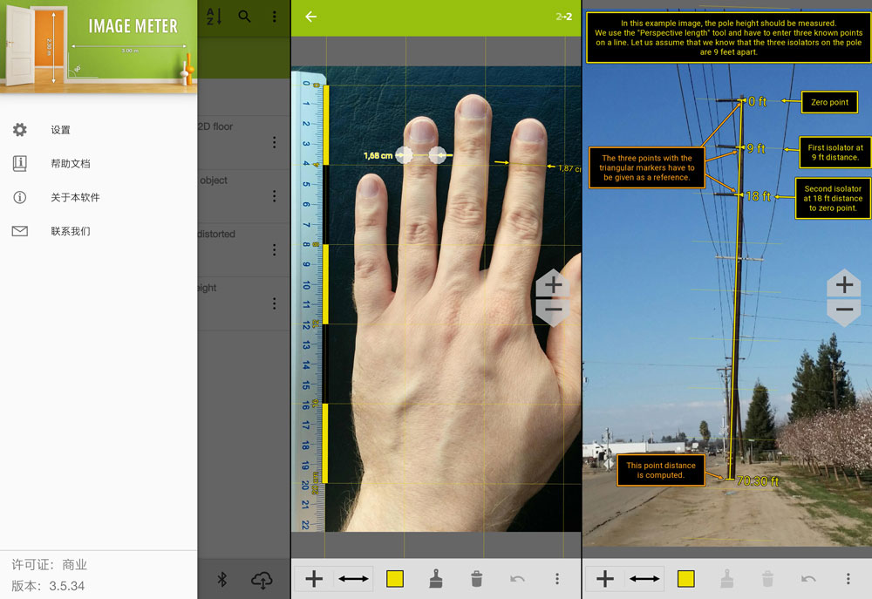Click the 0 ft pole label

(x=757, y=102)
